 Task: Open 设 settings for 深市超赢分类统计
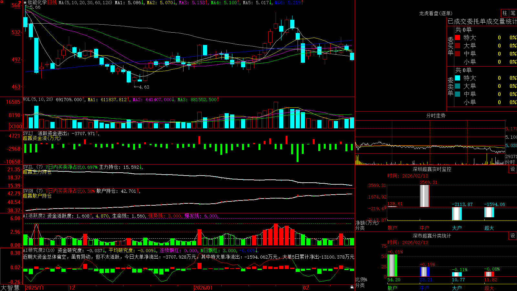[513, 236]
